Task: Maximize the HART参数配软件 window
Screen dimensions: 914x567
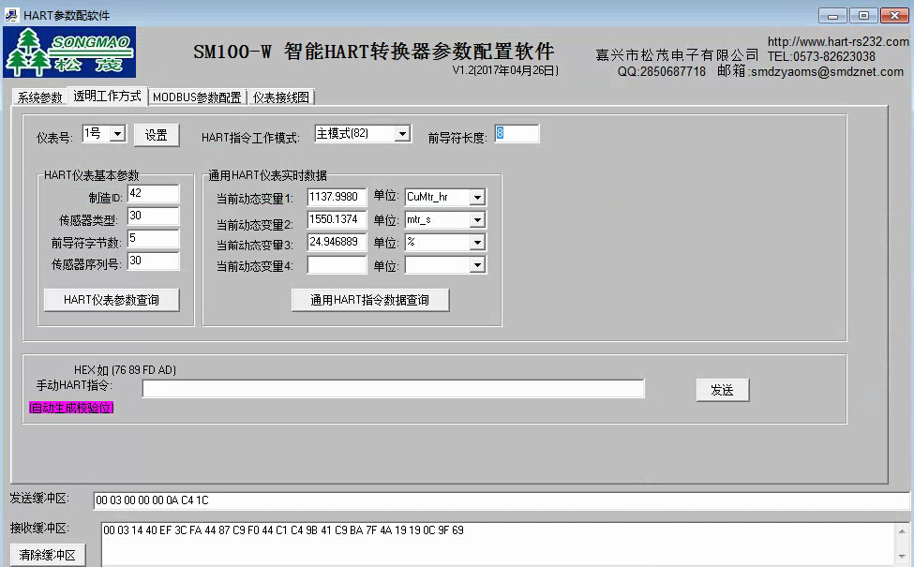Action: click(864, 16)
